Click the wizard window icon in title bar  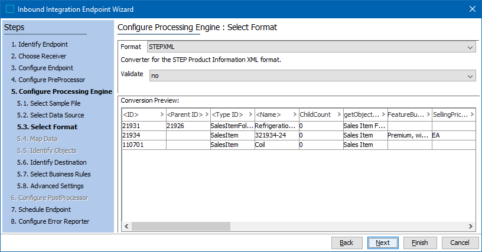tap(9, 9)
